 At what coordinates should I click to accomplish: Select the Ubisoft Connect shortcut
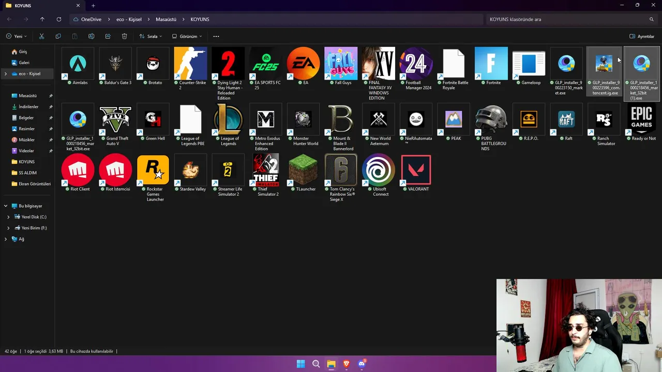[x=379, y=170]
